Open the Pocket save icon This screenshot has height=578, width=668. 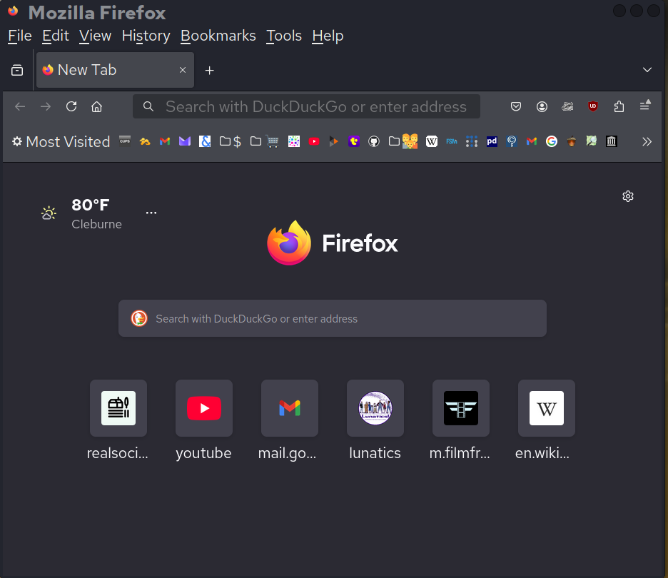(x=516, y=107)
